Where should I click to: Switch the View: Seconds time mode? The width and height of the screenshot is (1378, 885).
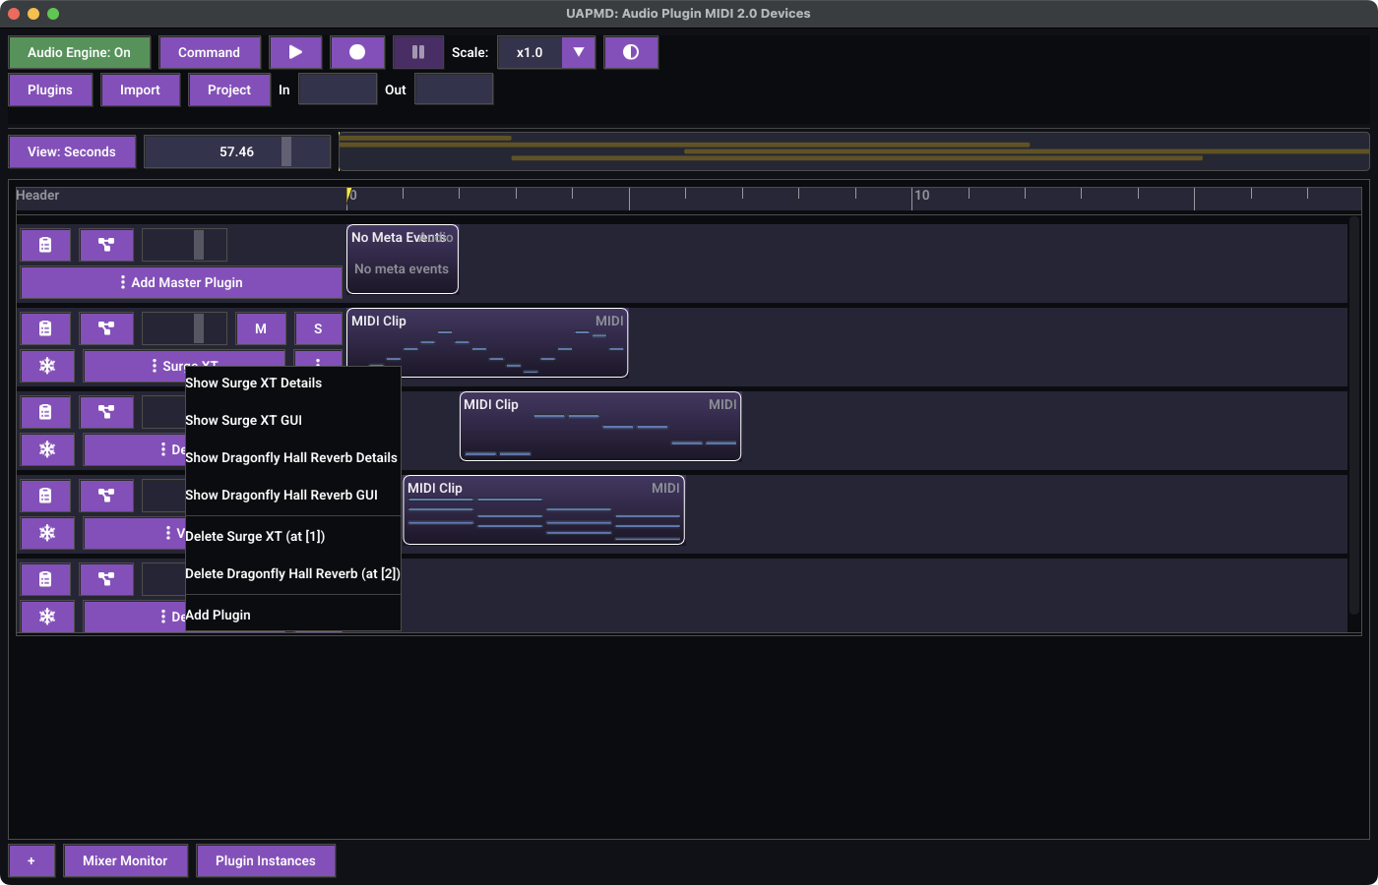pyautogui.click(x=72, y=151)
